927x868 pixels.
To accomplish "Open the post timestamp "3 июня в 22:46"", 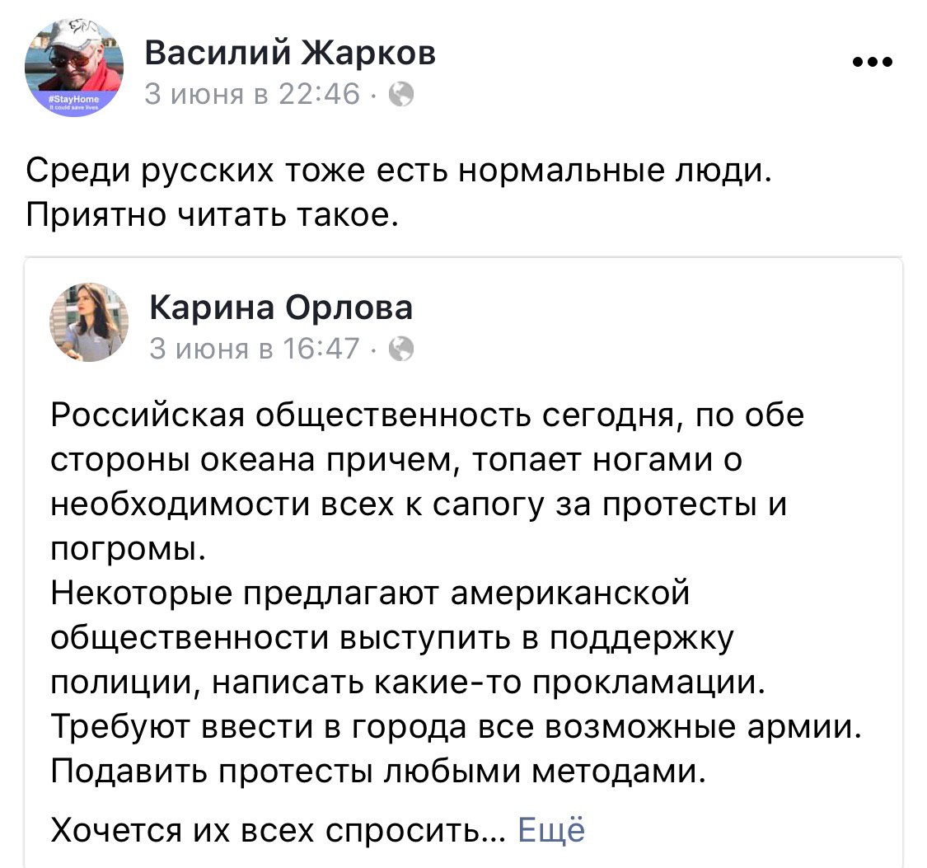I will click(252, 96).
